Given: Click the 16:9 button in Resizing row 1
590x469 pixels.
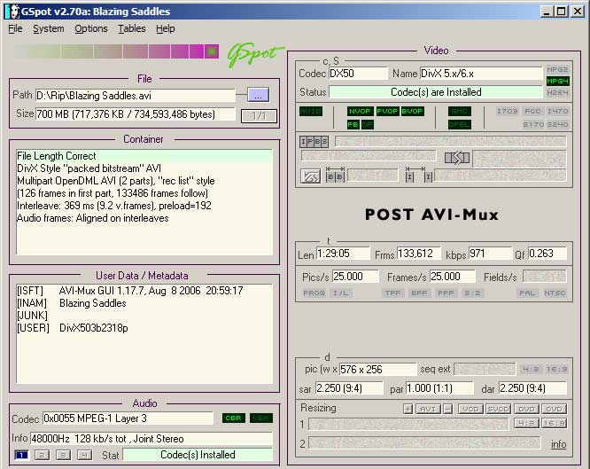Looking at the screenshot, I should pyautogui.click(x=554, y=423).
